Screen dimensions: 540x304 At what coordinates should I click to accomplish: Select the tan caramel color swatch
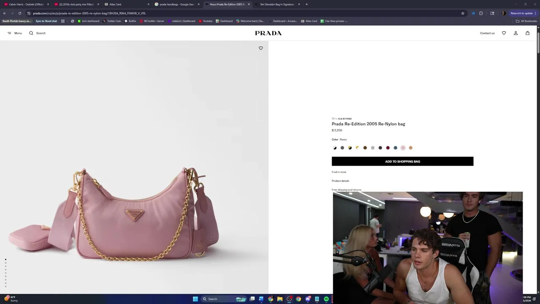pos(410,148)
